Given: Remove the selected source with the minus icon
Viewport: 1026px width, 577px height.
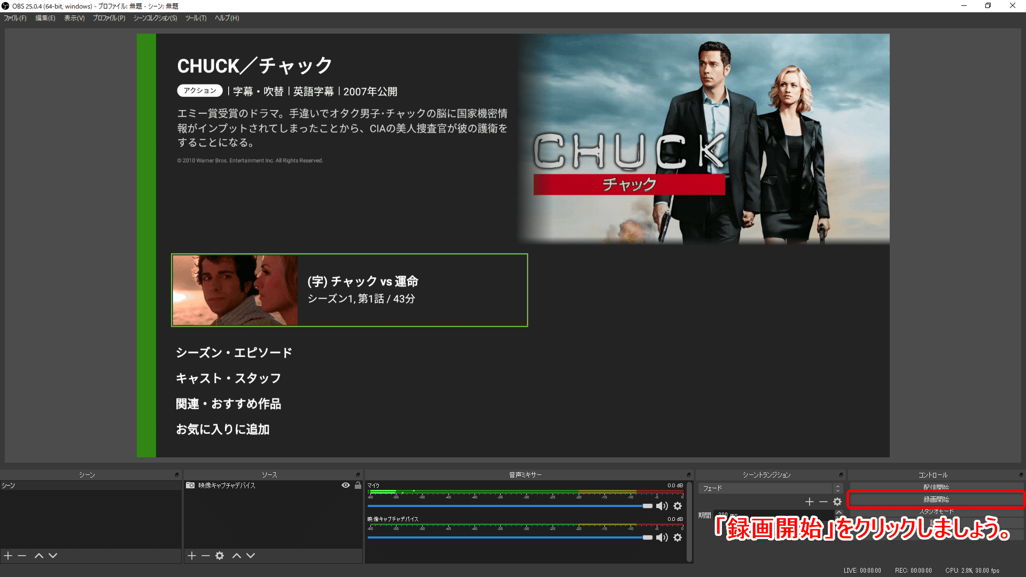Looking at the screenshot, I should point(206,556).
